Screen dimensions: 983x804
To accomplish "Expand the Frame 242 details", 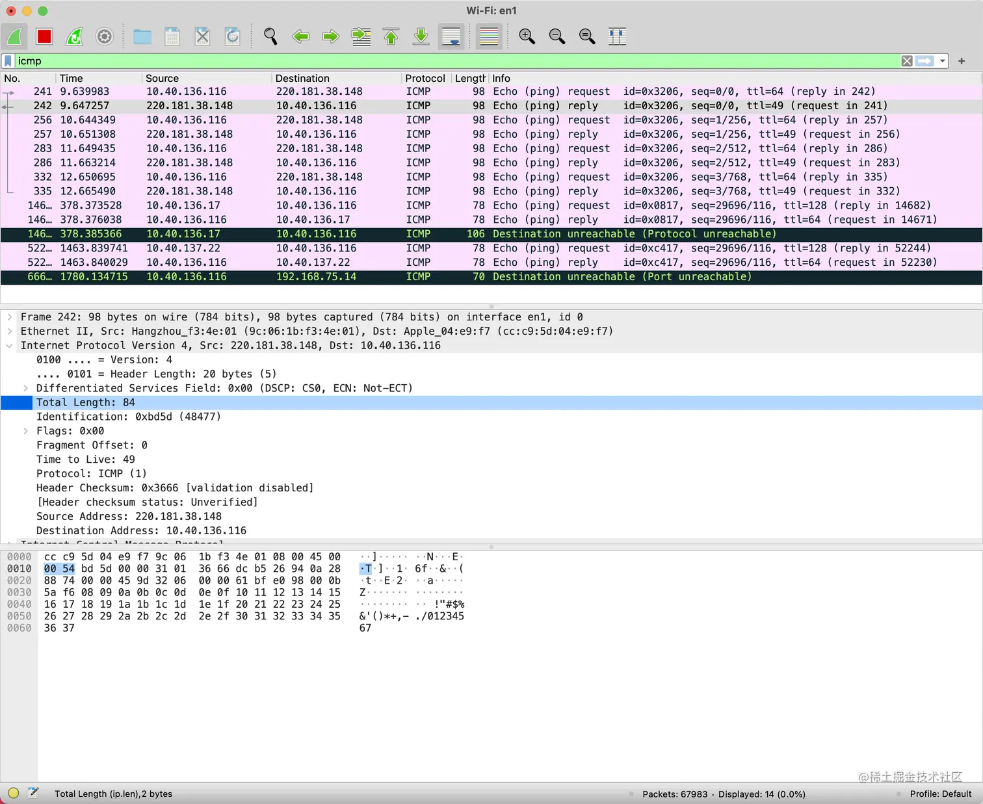I will [9, 317].
